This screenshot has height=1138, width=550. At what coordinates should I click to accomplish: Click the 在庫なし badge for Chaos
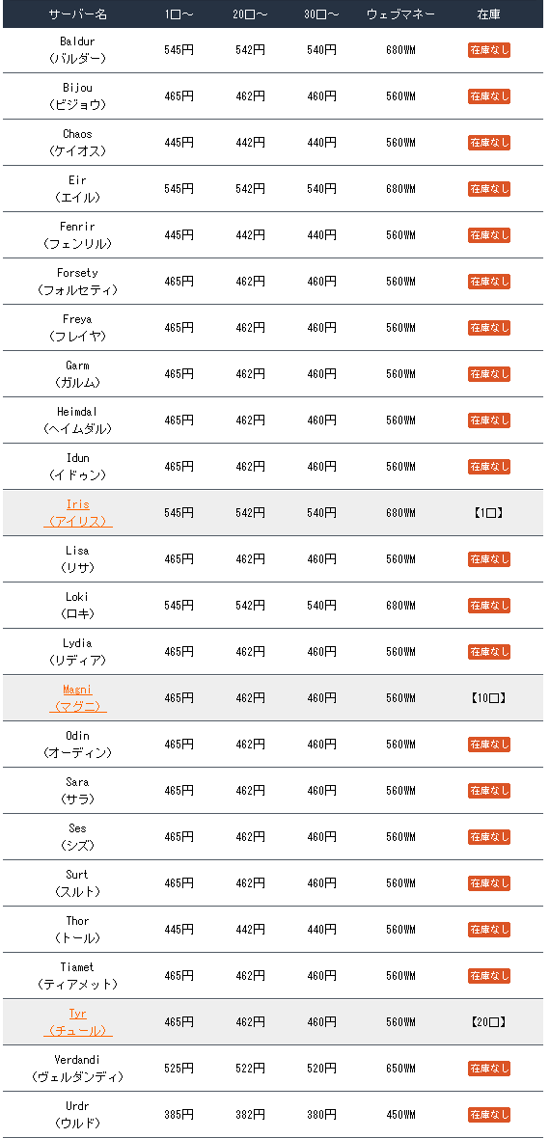[x=489, y=143]
